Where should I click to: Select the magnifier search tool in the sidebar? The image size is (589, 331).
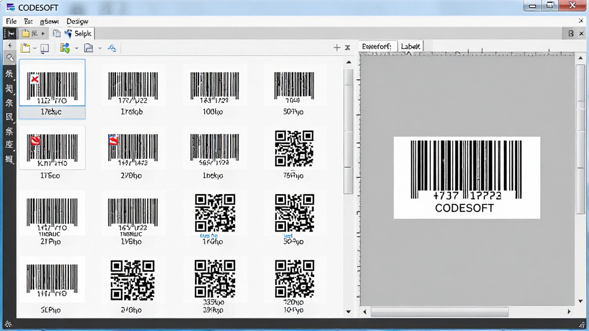click(10, 58)
